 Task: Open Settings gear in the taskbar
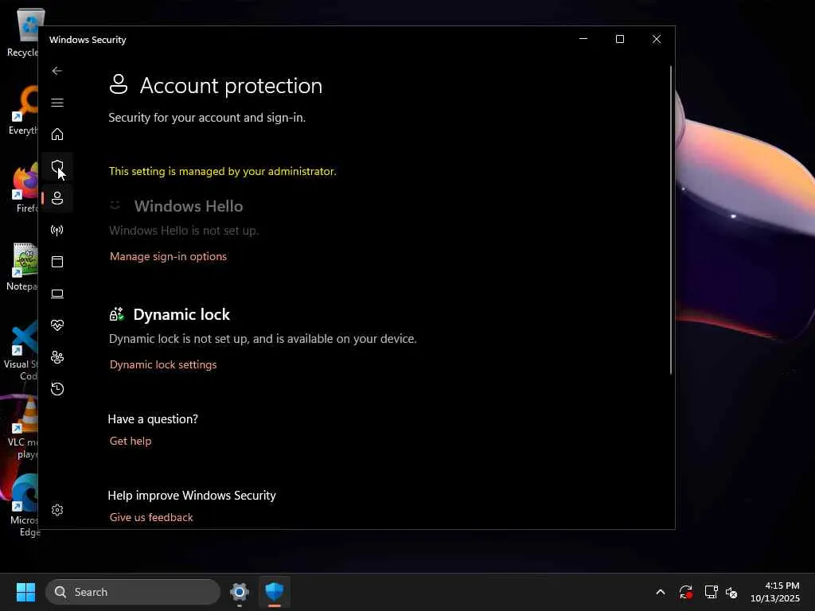(x=240, y=592)
